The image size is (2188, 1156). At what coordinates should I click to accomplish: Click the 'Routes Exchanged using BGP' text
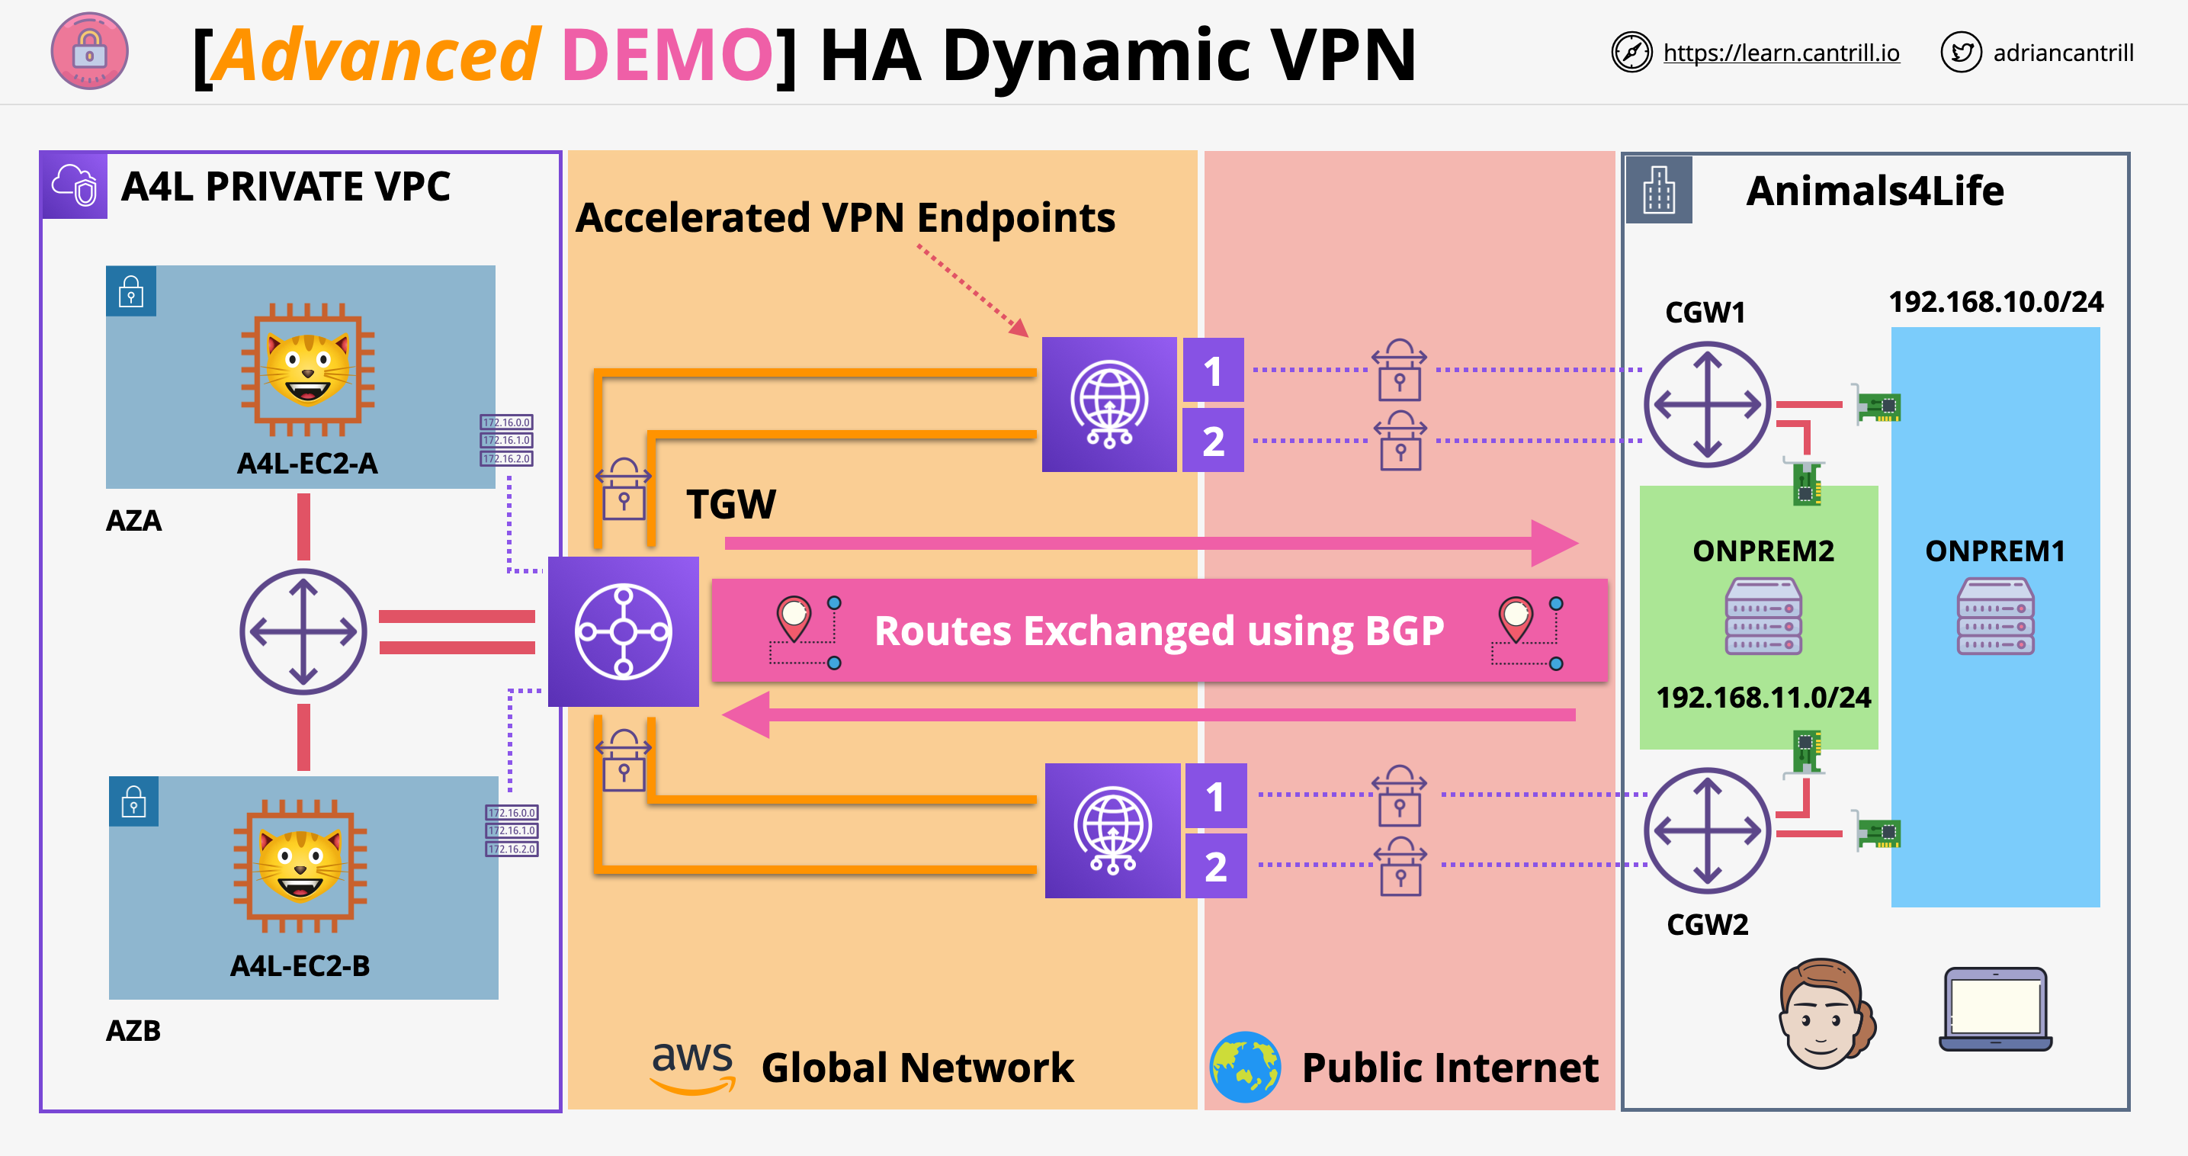[x=1159, y=631]
